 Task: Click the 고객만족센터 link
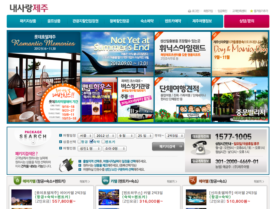tap(239, 11)
